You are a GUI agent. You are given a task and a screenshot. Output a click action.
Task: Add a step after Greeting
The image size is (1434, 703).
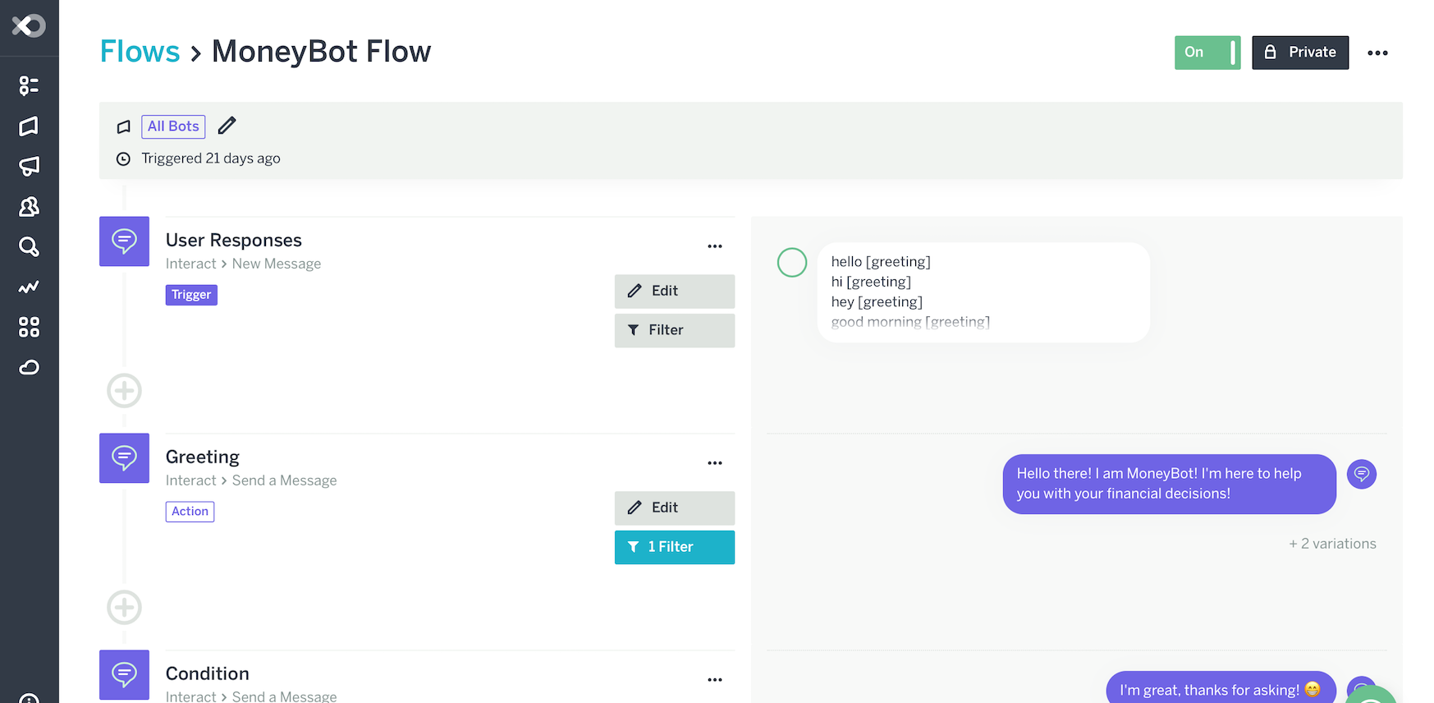coord(124,608)
